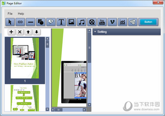Viewport: 165px width, 116px height.
Task: Click the canvas horizontal scrollbar handle
Action: [58, 110]
